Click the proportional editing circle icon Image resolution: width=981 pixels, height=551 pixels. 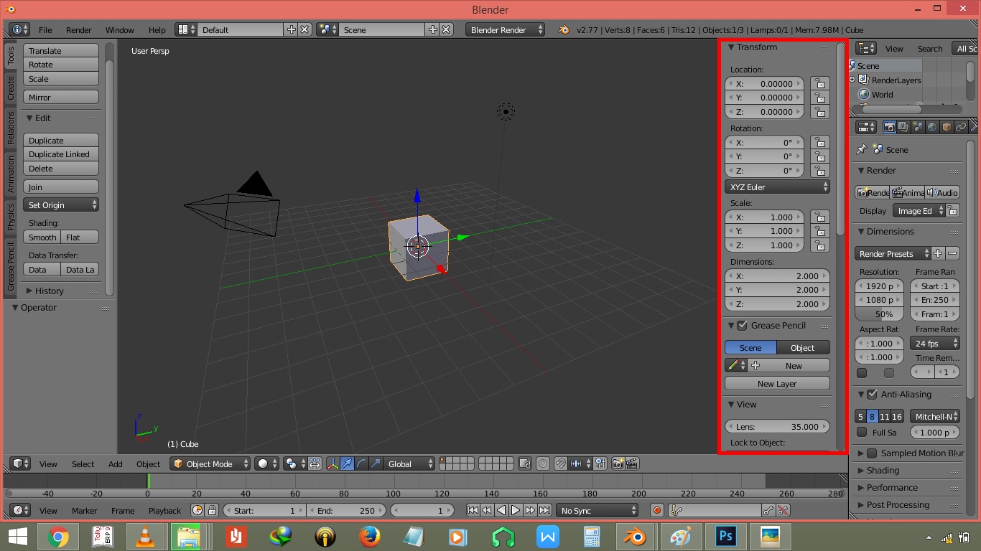[x=543, y=463]
